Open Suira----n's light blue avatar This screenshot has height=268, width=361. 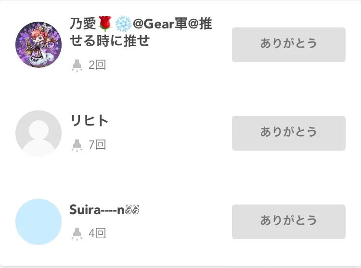tap(39, 222)
